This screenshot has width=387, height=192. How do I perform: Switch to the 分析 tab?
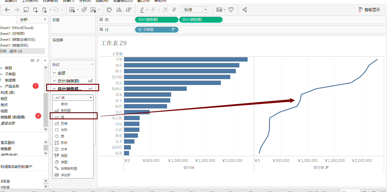24,20
